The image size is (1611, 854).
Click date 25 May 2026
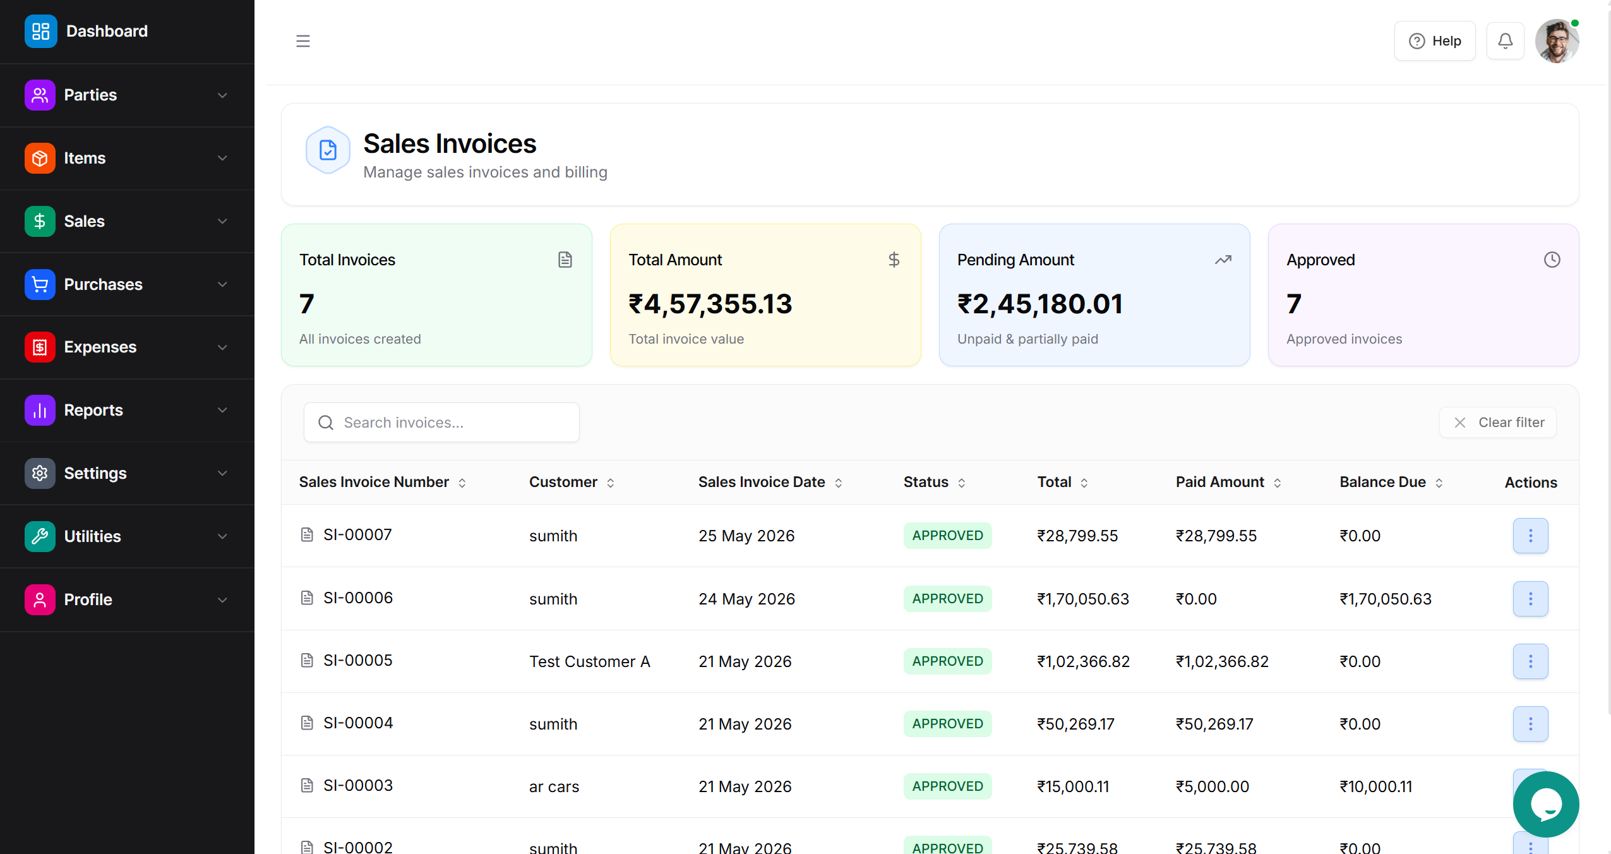(x=746, y=536)
